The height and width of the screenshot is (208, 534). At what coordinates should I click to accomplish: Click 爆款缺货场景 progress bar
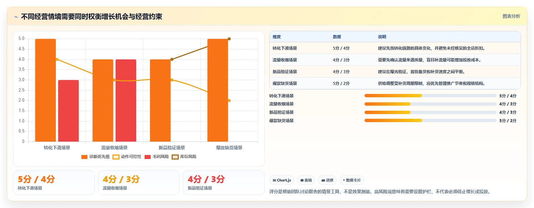coord(430,120)
